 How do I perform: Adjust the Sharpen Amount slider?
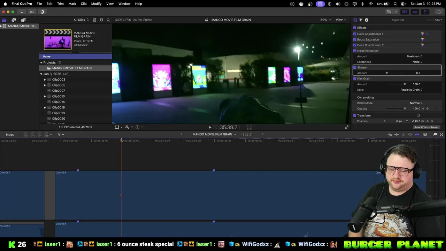(x=387, y=73)
